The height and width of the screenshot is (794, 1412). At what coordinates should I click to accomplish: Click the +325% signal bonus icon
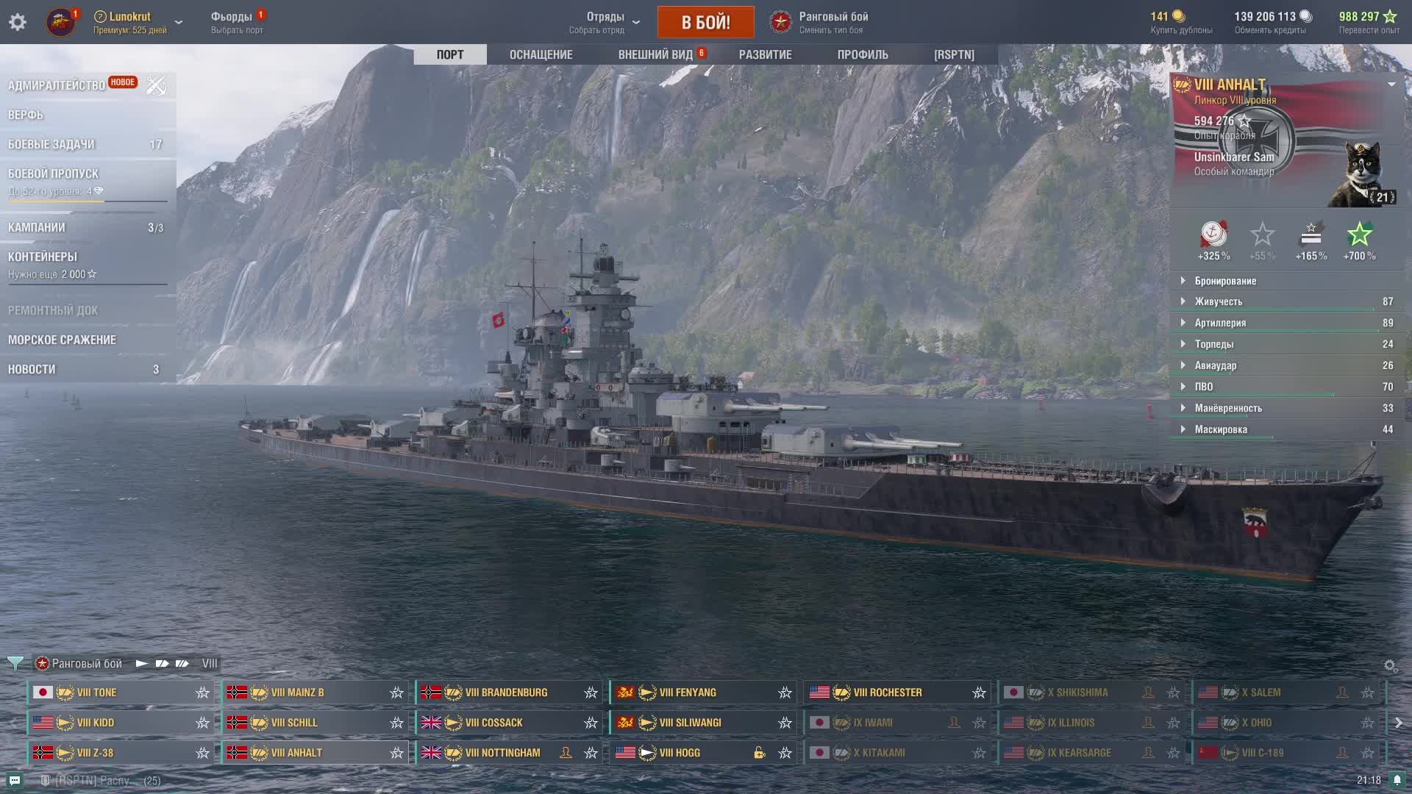click(x=1213, y=235)
